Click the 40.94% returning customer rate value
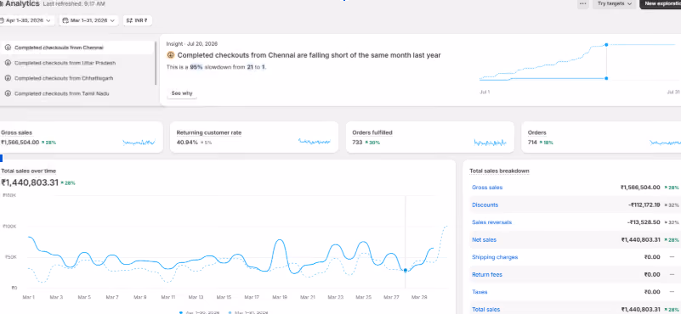The height and width of the screenshot is (314, 681). [x=187, y=143]
